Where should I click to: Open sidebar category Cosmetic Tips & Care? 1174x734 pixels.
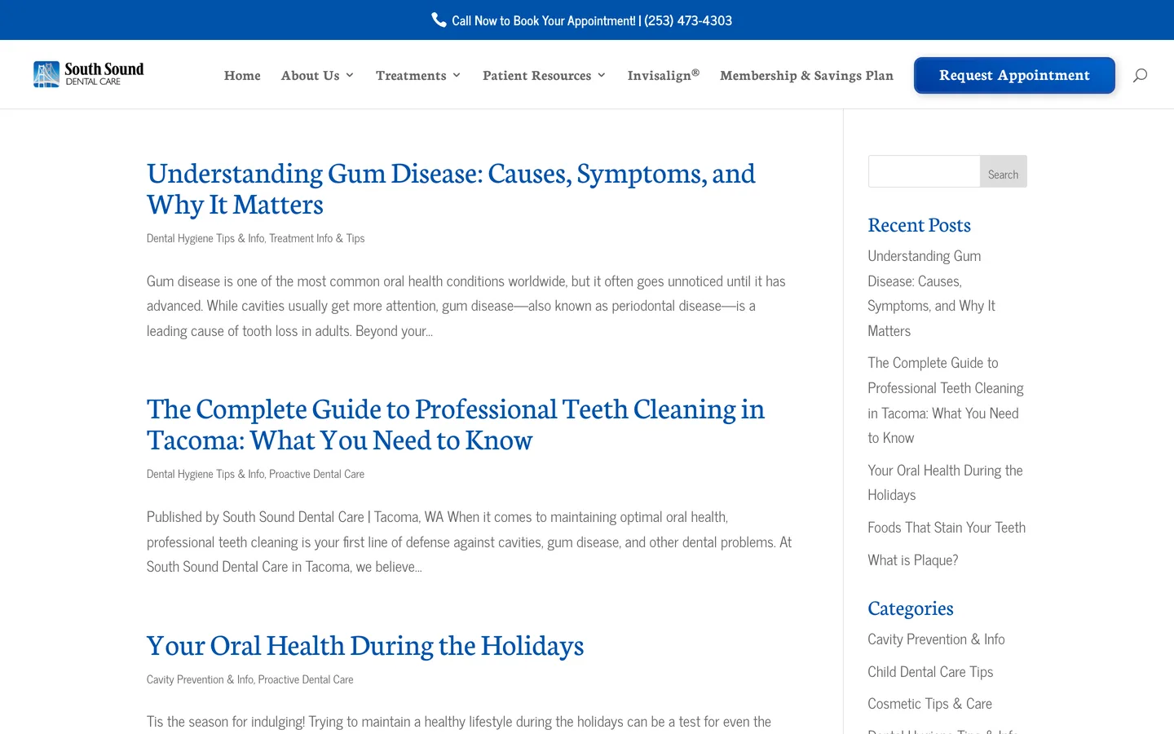click(929, 704)
